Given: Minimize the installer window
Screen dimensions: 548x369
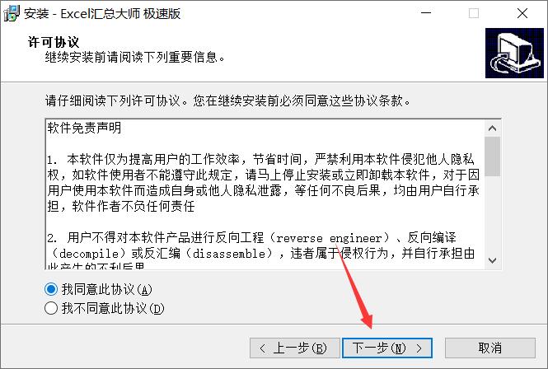Looking at the screenshot, I should 426,13.
